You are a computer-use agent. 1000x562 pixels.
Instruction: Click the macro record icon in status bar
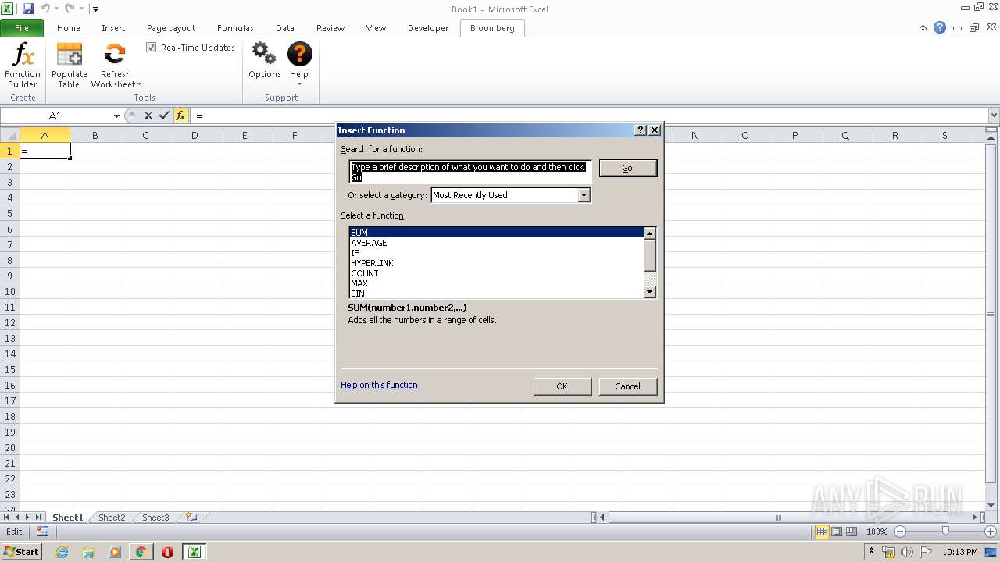(42, 532)
